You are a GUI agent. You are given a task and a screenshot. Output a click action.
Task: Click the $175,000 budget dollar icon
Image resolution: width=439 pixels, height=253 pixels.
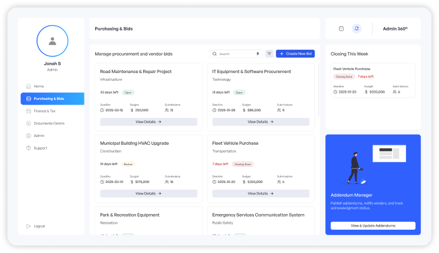[132, 182]
